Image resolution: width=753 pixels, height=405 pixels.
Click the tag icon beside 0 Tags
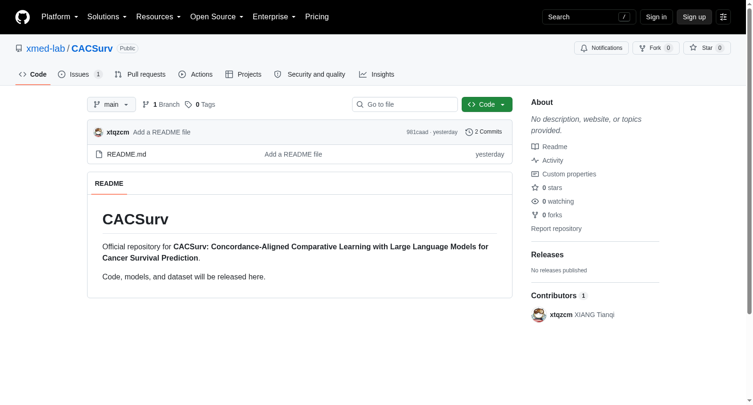[188, 104]
